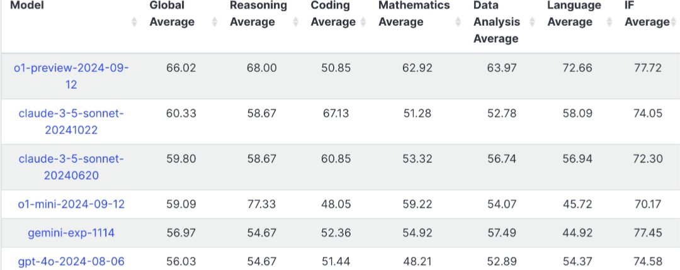
Task: Select the Coding Average column header
Action: click(x=333, y=14)
